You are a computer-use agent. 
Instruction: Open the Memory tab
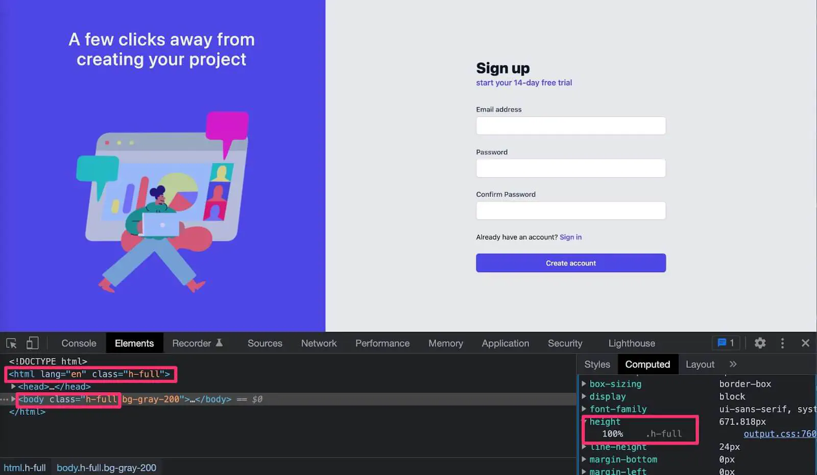(x=446, y=343)
